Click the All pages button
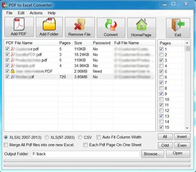 point(165,137)
